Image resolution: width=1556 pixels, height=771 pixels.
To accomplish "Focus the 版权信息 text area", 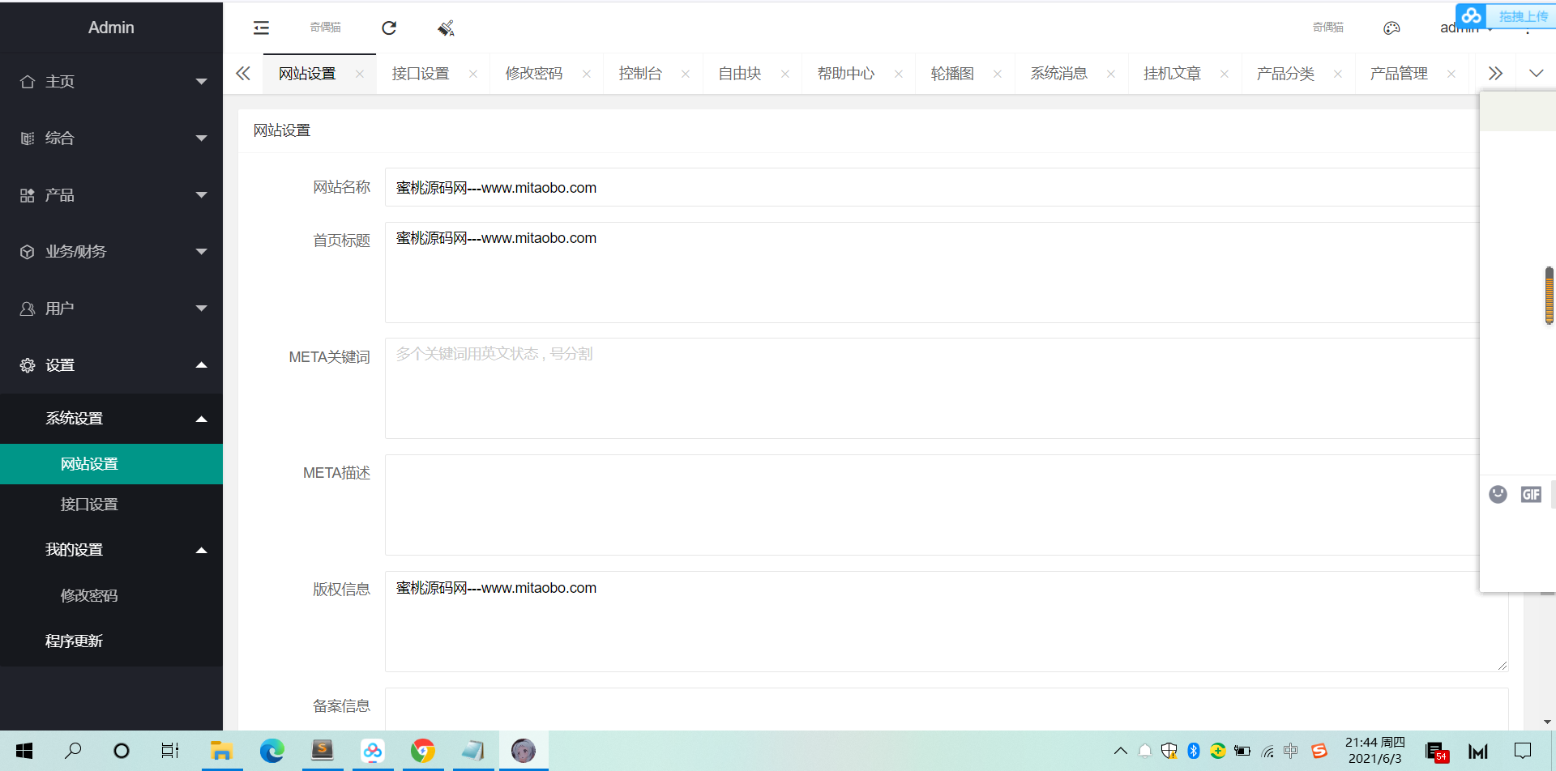I will tap(947, 621).
